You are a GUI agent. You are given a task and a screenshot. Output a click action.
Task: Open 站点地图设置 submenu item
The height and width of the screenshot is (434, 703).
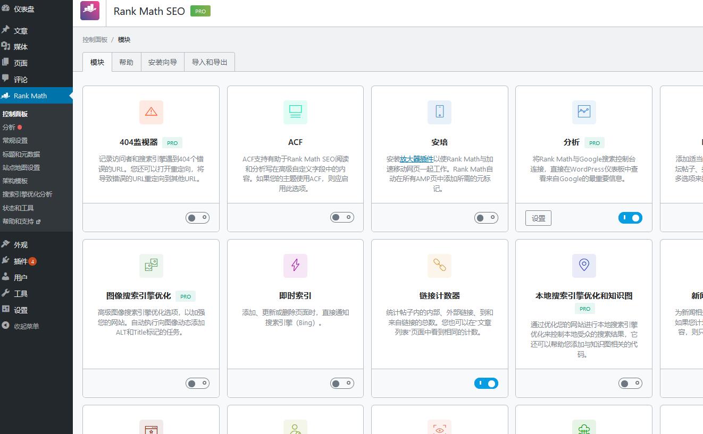point(21,167)
